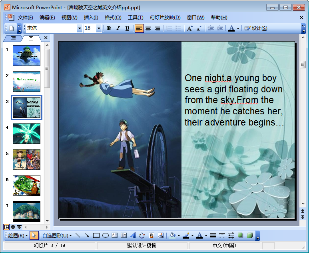Open fill color dropdown arrow

(x=179, y=235)
